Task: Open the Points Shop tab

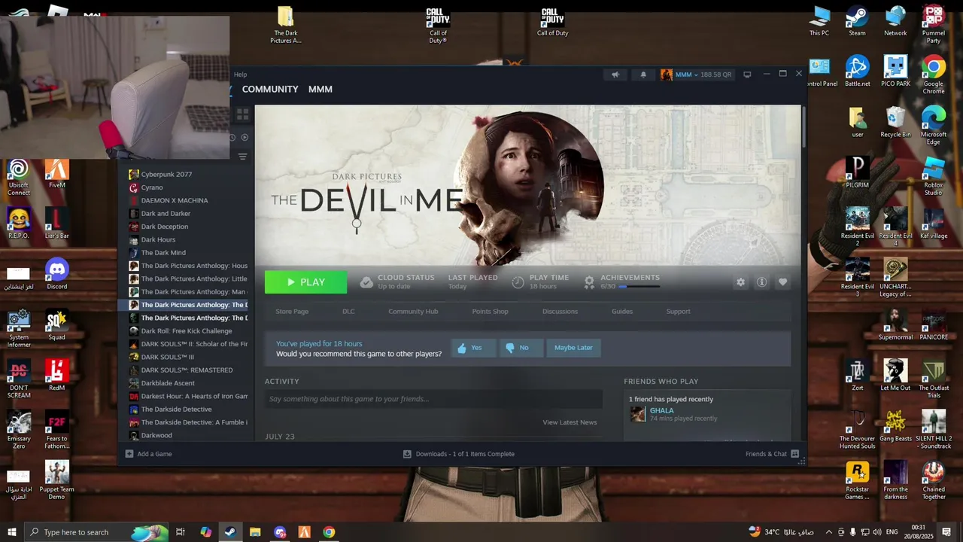Action: (x=490, y=312)
